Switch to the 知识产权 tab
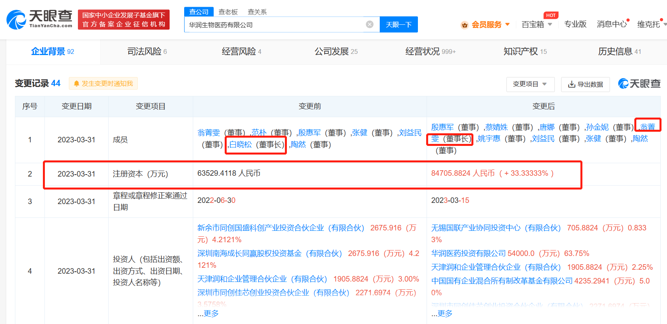This screenshot has height=324, width=667. pyautogui.click(x=525, y=52)
